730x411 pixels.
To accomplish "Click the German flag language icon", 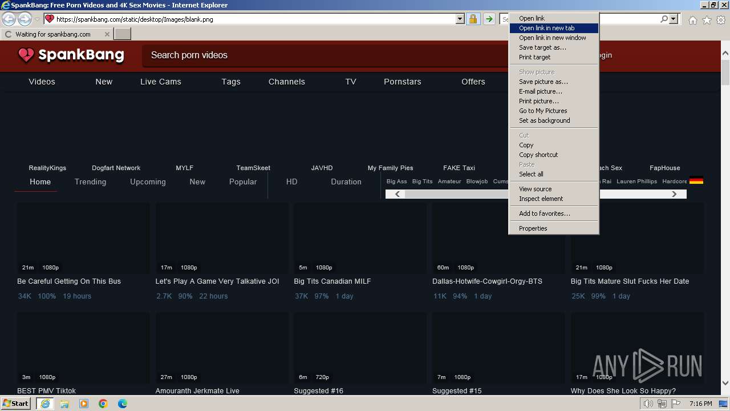I will (696, 181).
